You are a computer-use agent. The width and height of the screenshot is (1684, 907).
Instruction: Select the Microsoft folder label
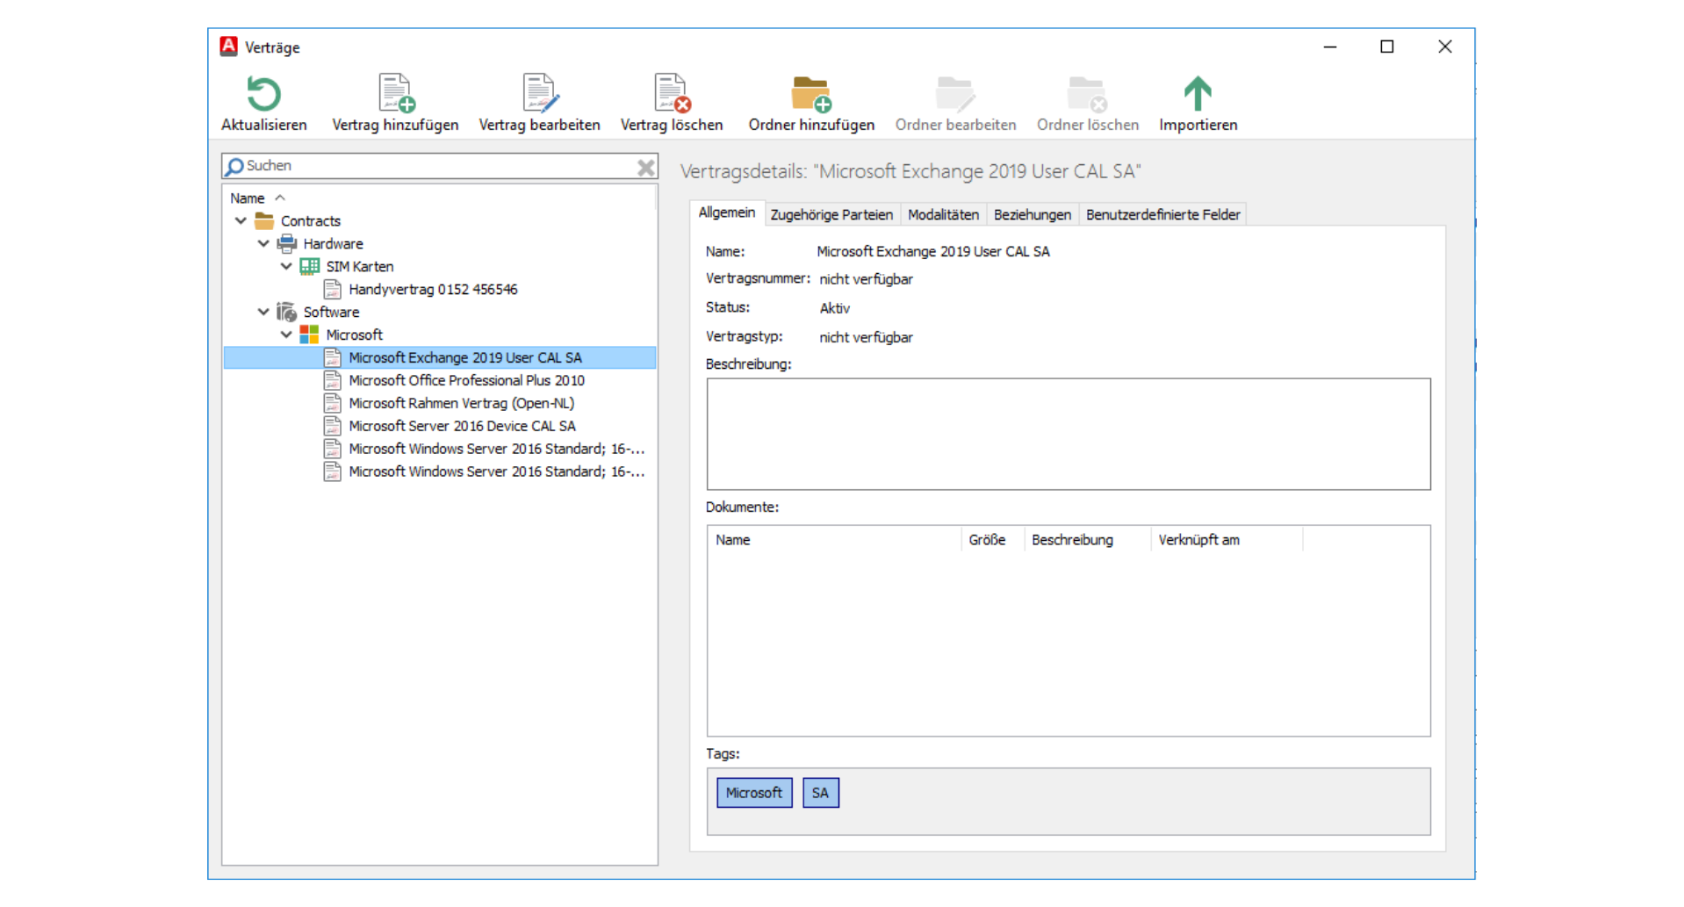point(354,335)
